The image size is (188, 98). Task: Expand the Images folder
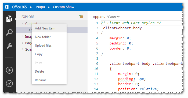(23, 36)
